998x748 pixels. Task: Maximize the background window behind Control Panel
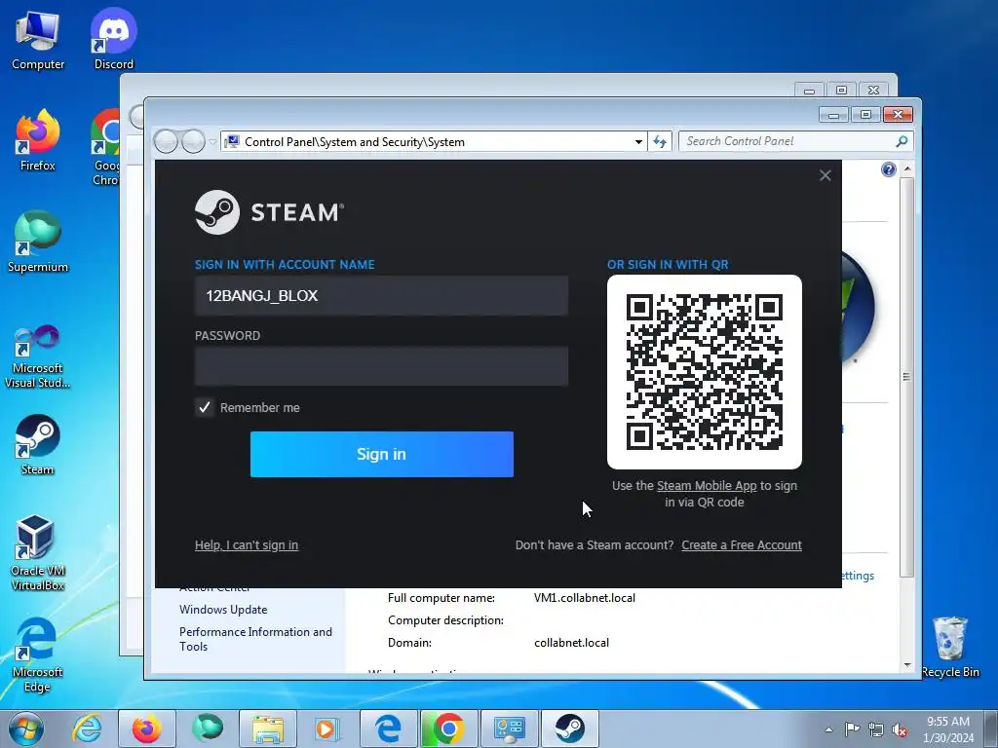[841, 91]
